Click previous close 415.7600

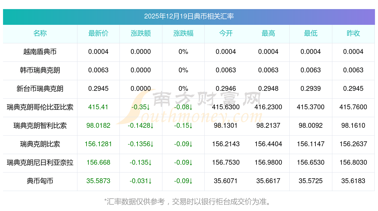point(353,107)
